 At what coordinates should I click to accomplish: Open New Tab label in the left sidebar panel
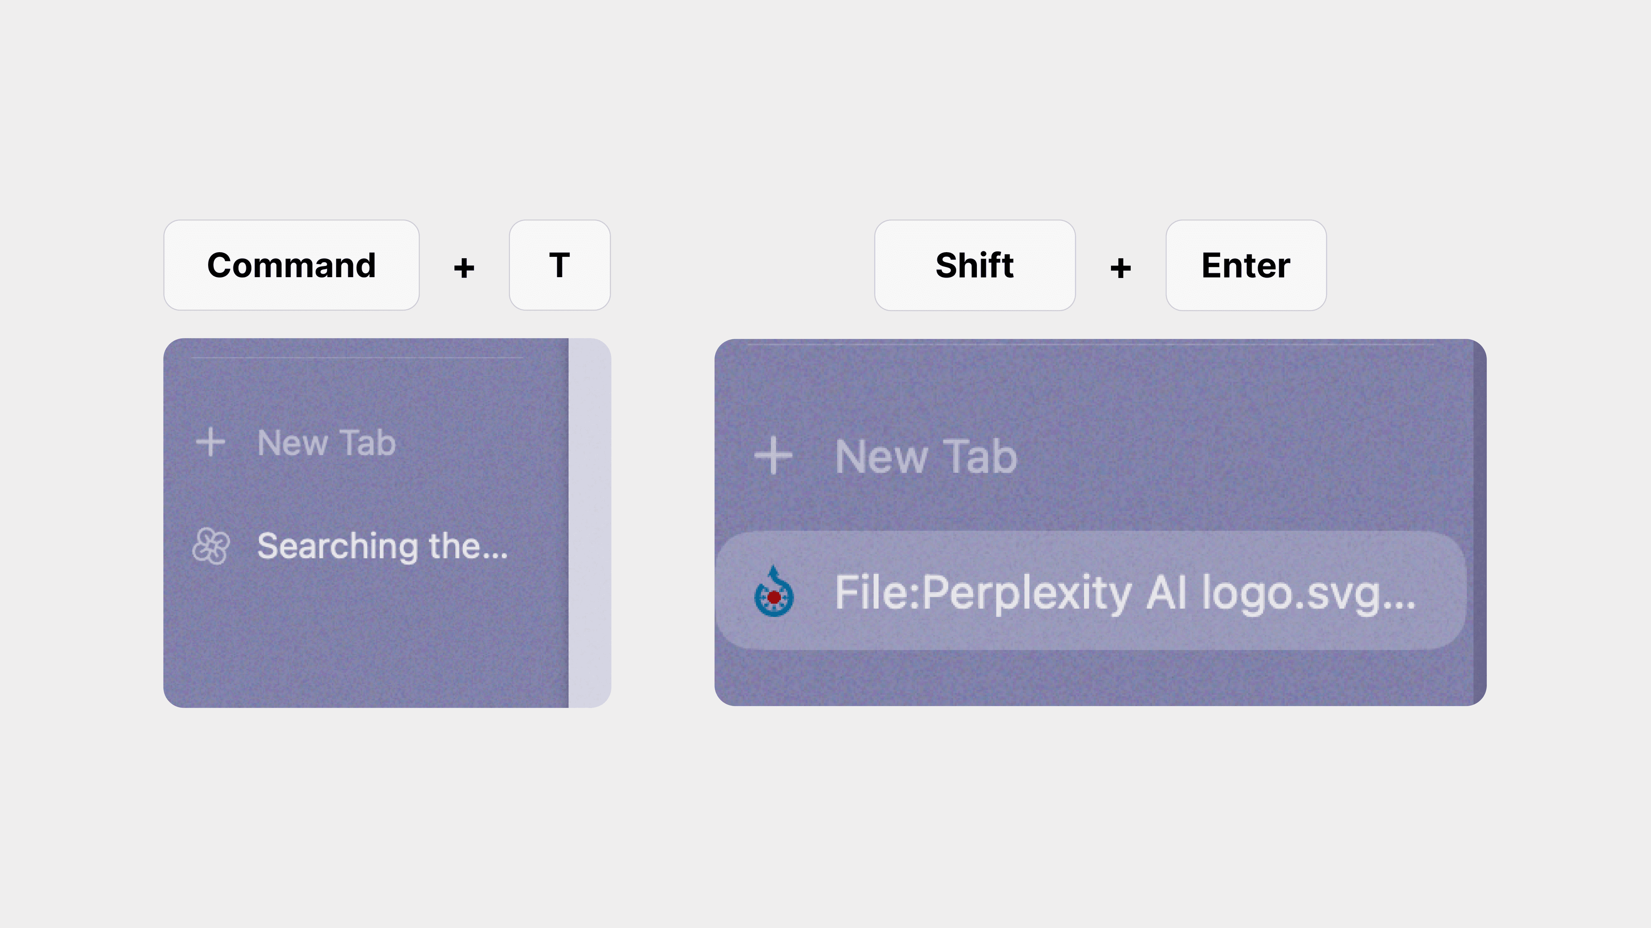326,443
